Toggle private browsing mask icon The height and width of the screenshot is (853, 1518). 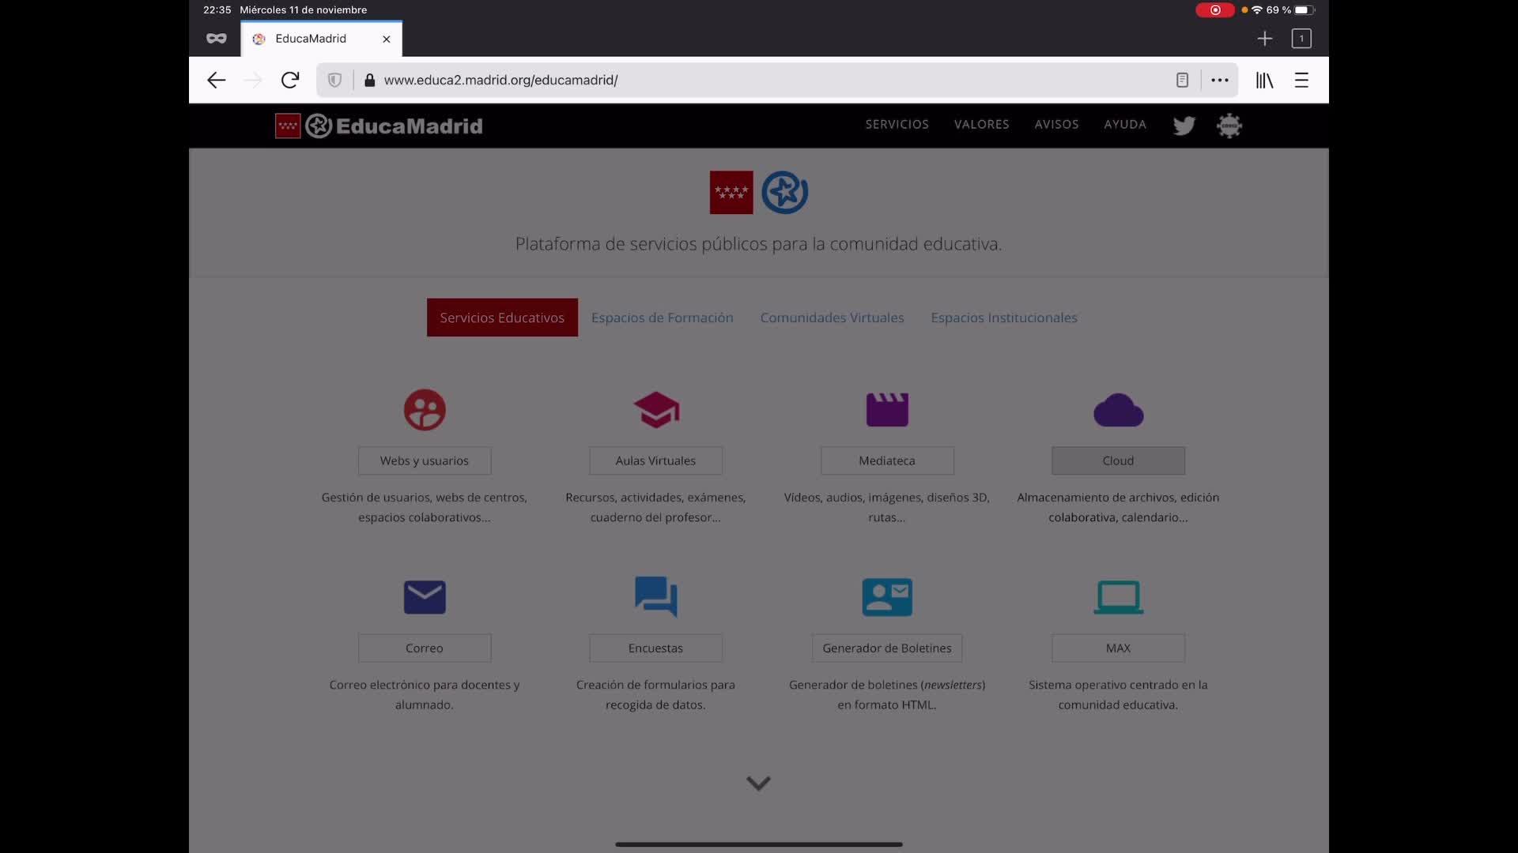[216, 39]
